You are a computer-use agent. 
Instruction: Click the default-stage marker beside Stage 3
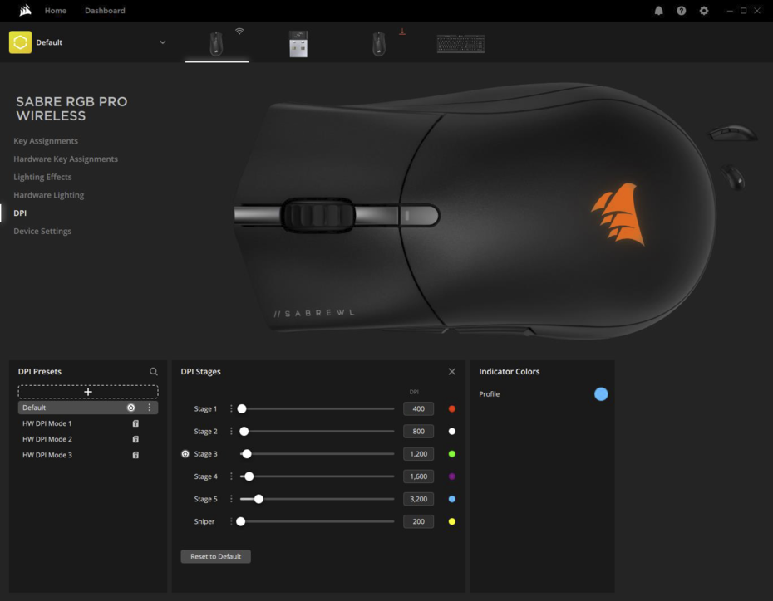[x=185, y=454]
